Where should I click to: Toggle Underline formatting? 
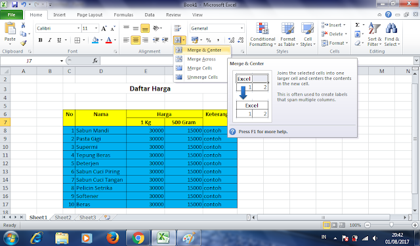pos(59,40)
